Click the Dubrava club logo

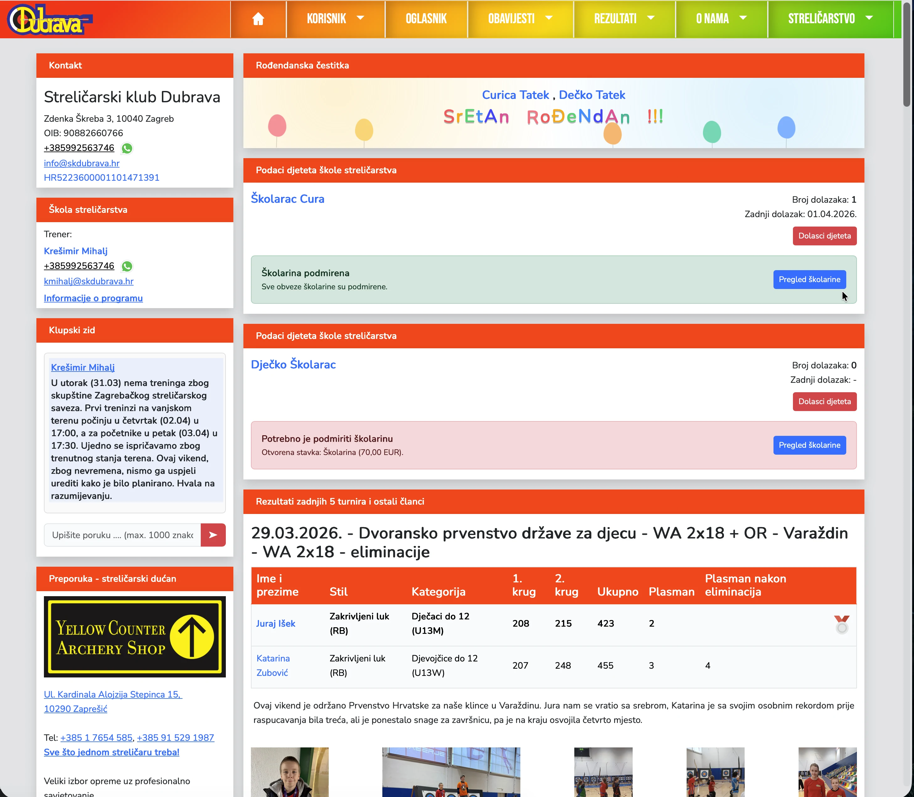coord(50,19)
